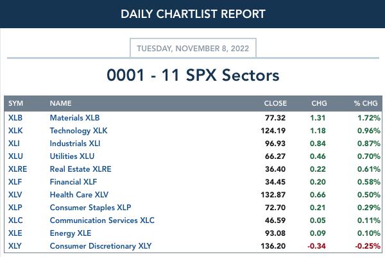Open the XLB symbol link
Screen dimensions: 385x257
pyautogui.click(x=15, y=118)
